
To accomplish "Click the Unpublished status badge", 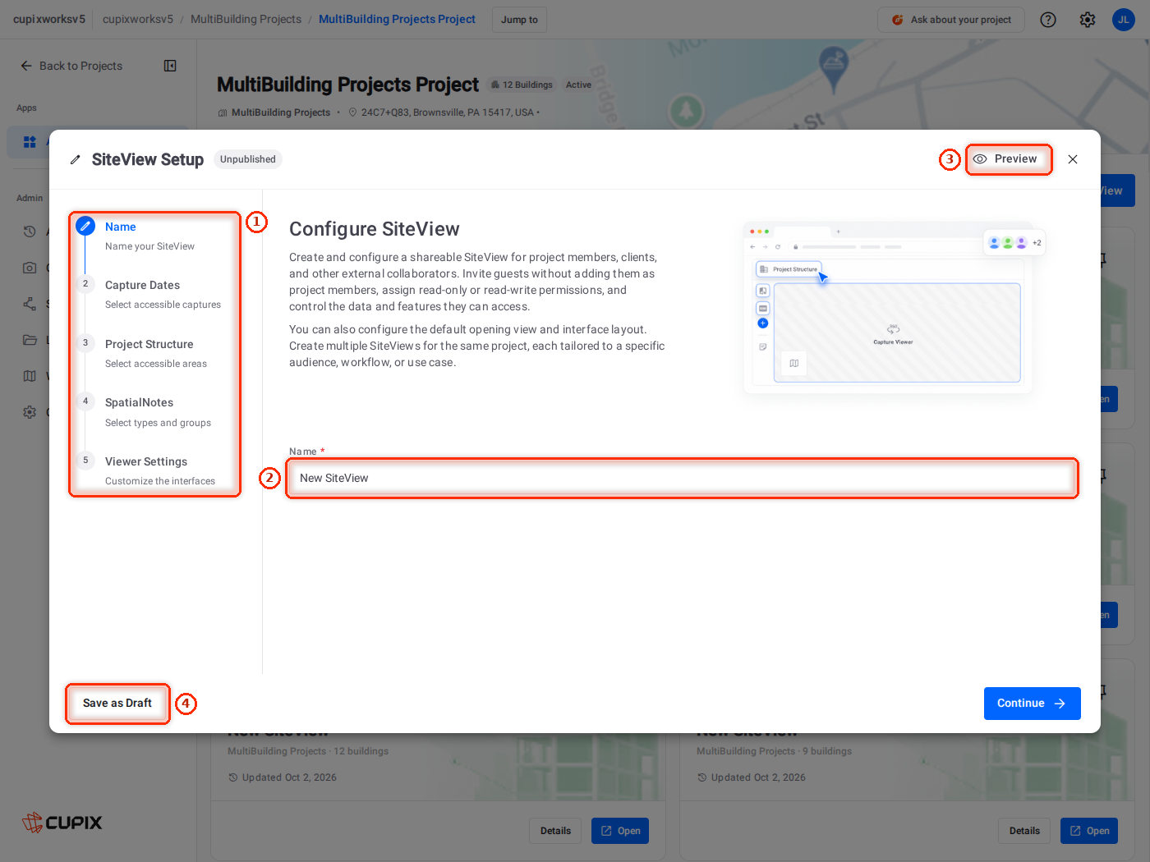I will pos(248,159).
